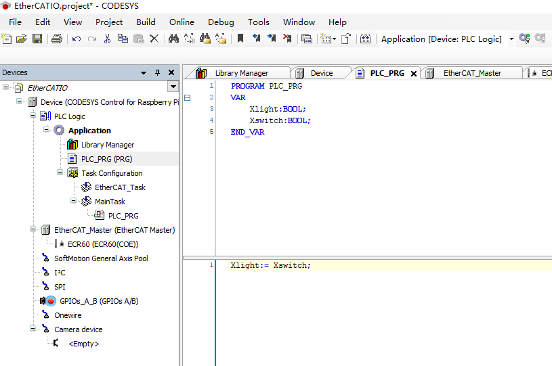Toggle auto-hide pin on Devices panel
The image size is (552, 366).
coord(157,72)
